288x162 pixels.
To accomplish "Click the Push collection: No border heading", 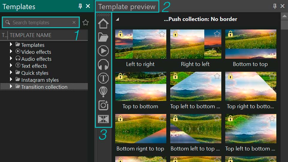I will pyautogui.click(x=200, y=19).
